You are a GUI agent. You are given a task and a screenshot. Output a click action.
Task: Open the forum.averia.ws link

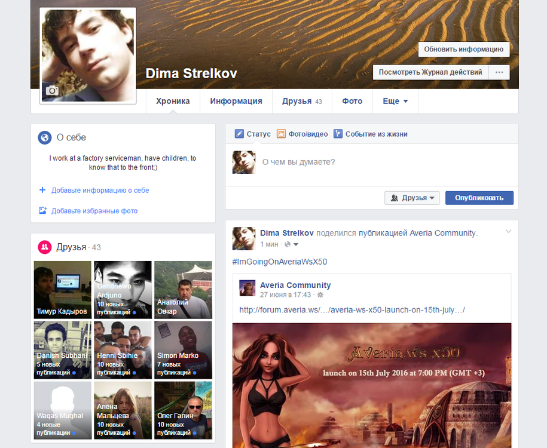352,310
